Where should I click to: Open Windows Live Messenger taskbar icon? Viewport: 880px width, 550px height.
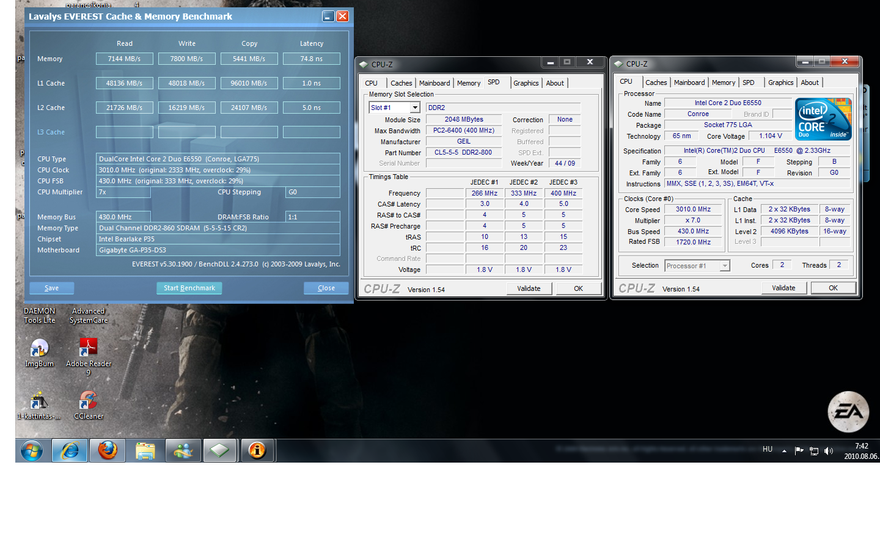(x=183, y=451)
